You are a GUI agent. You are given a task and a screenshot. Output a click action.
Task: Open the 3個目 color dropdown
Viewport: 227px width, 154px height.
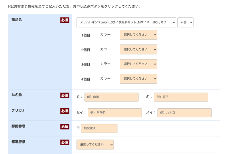coord(138,64)
